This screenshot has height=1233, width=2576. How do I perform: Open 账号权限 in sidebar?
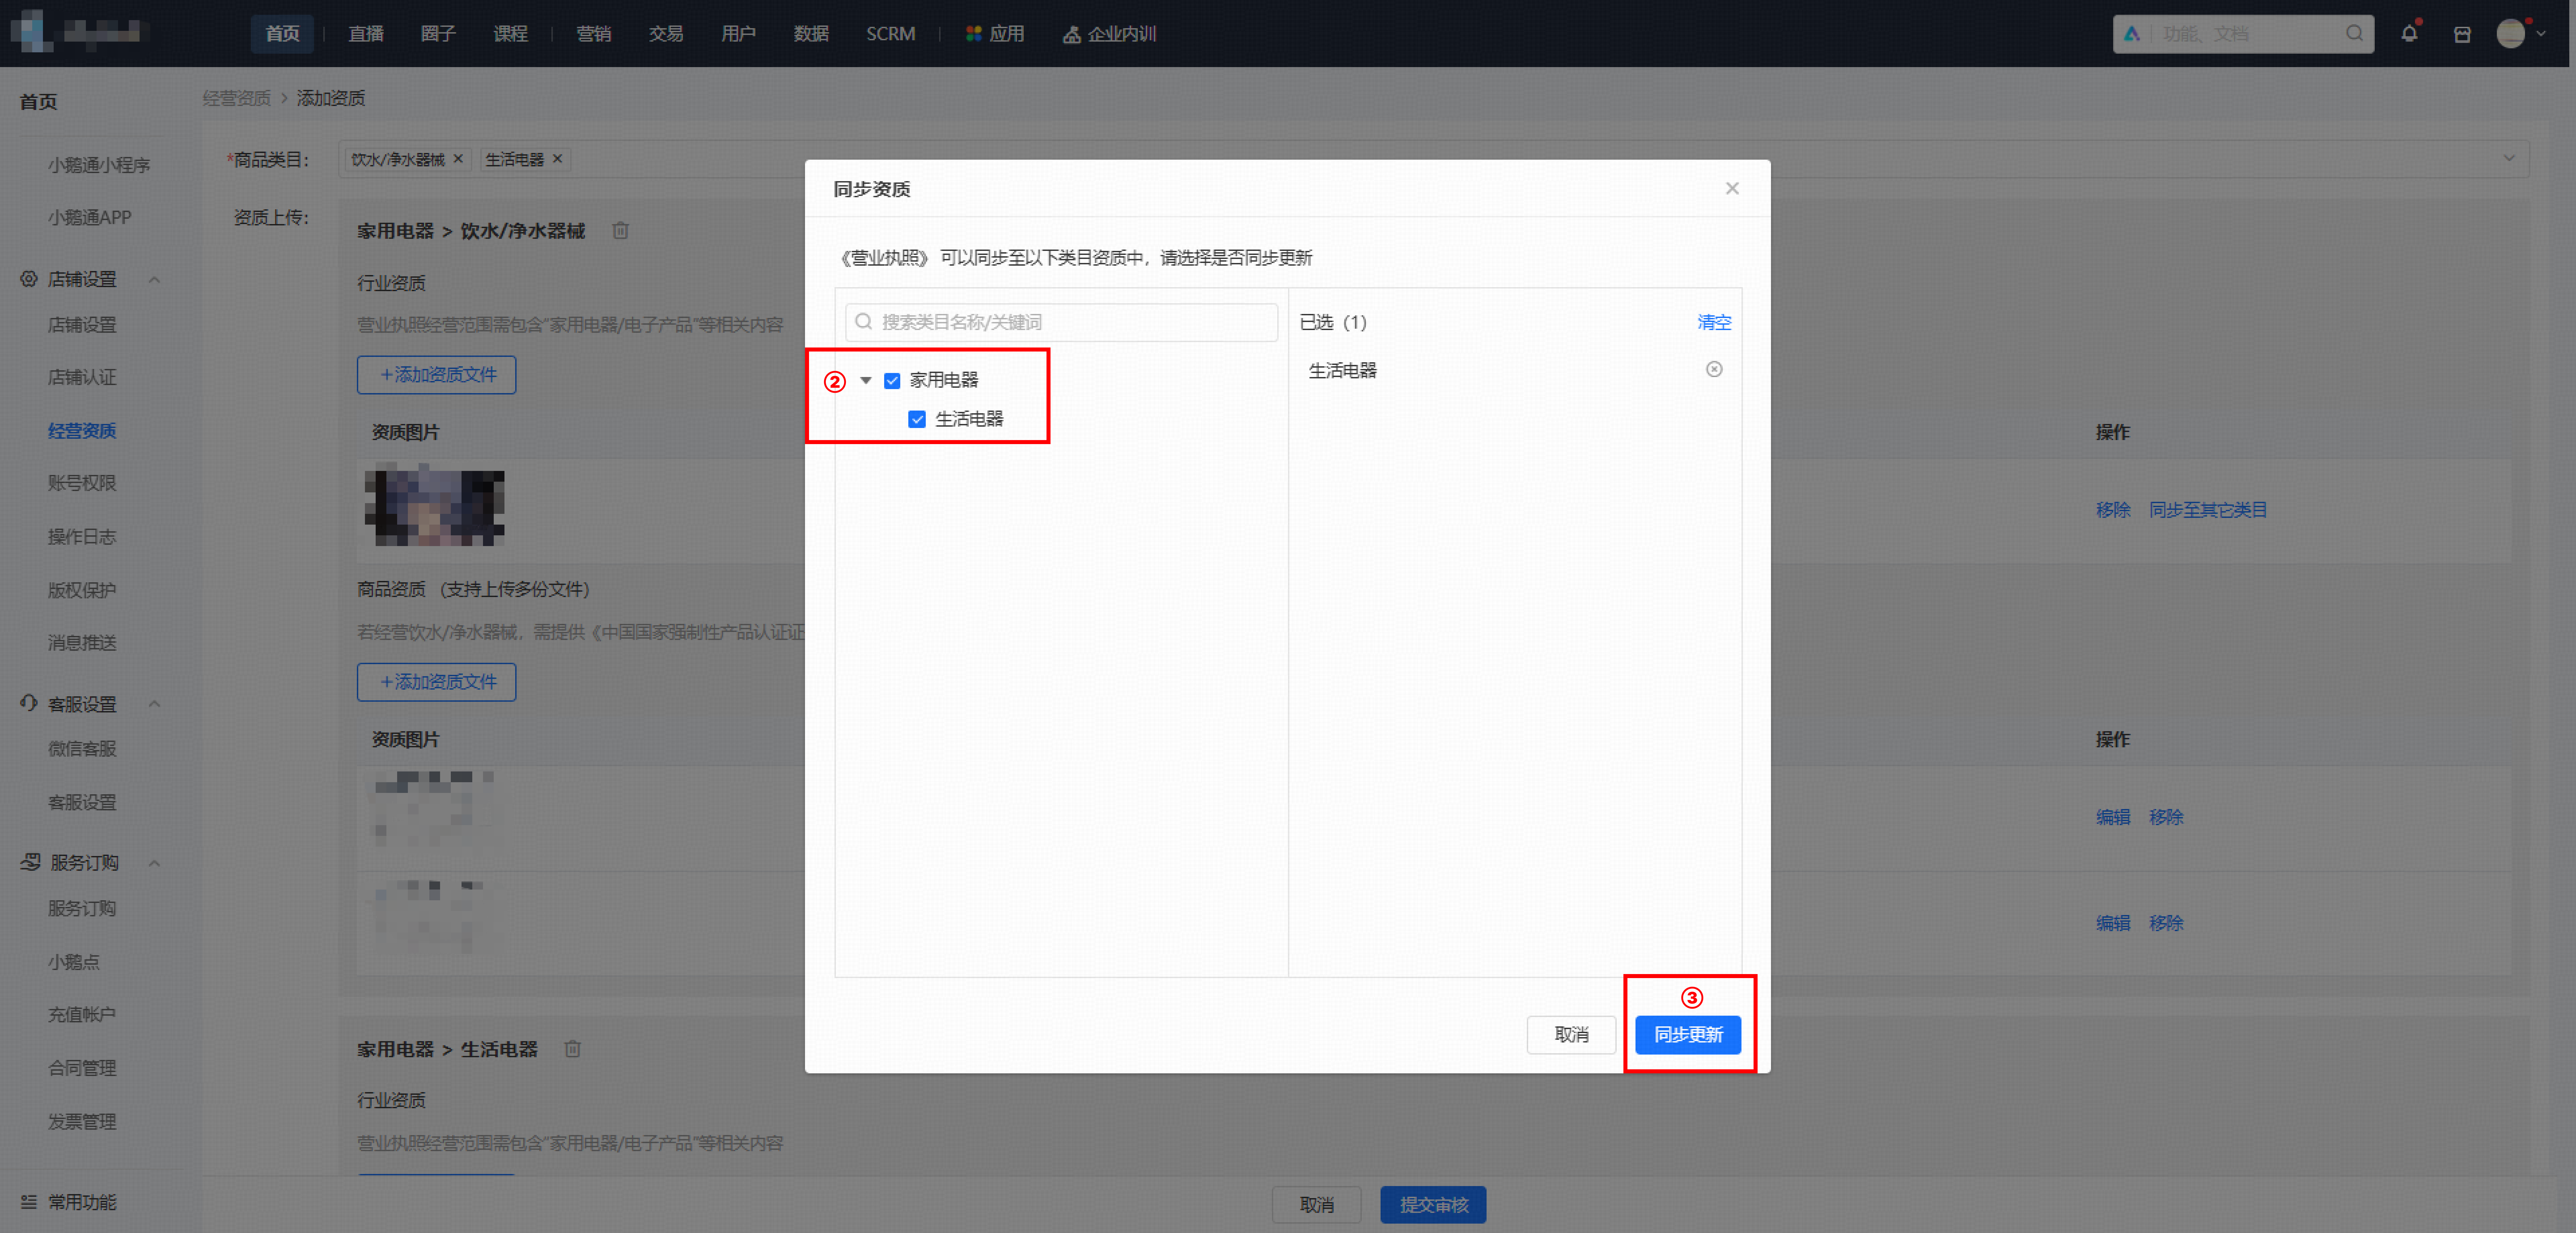click(x=82, y=483)
